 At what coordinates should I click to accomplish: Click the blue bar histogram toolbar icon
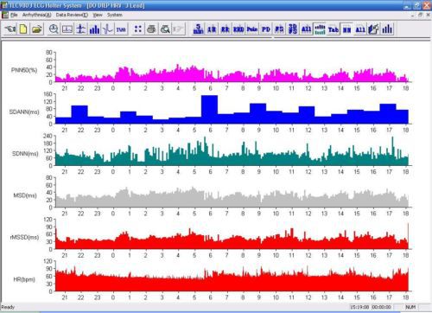94,29
